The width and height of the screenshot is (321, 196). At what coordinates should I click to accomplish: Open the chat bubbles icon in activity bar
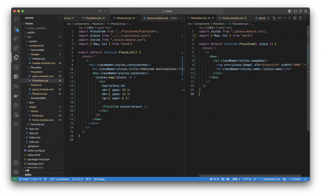[x=16, y=124]
